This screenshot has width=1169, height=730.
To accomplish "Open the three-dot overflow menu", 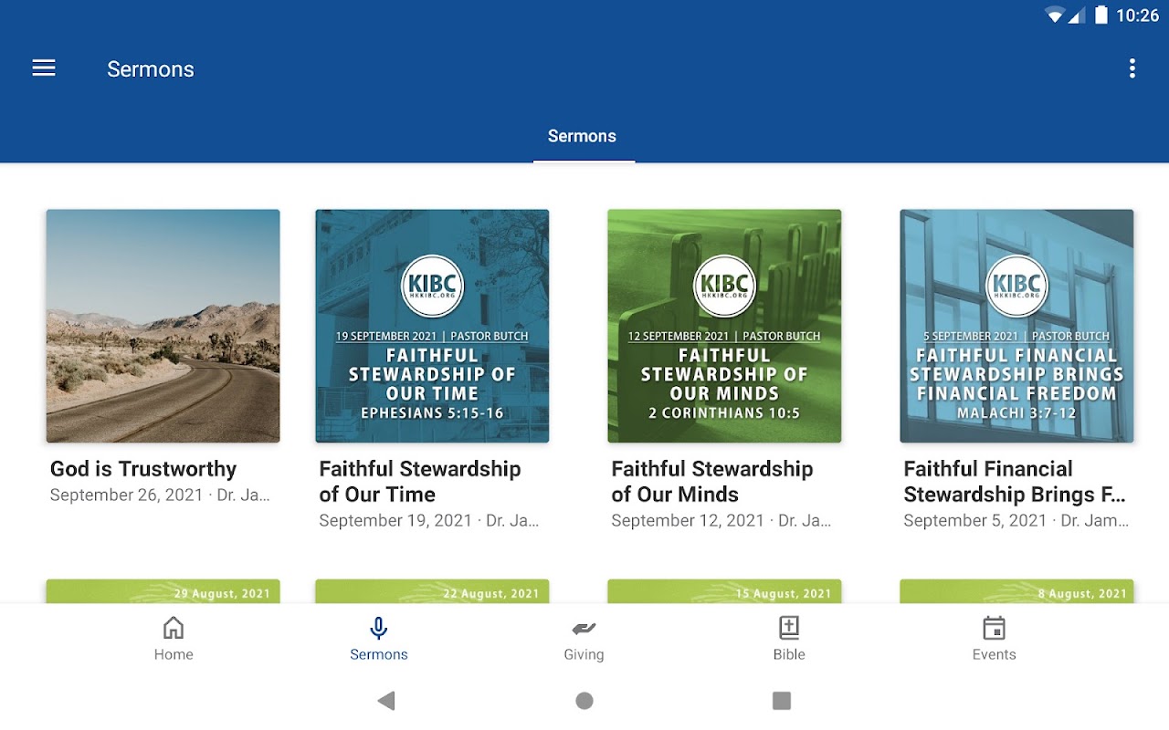I will (x=1132, y=68).
